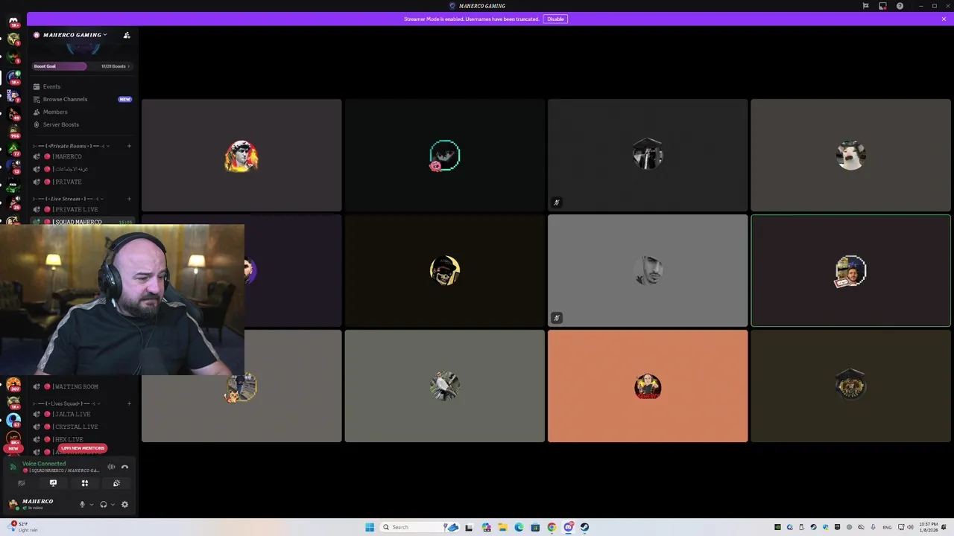This screenshot has height=536, width=954.
Task: Open Chrome from the Windows taskbar
Action: click(x=552, y=527)
